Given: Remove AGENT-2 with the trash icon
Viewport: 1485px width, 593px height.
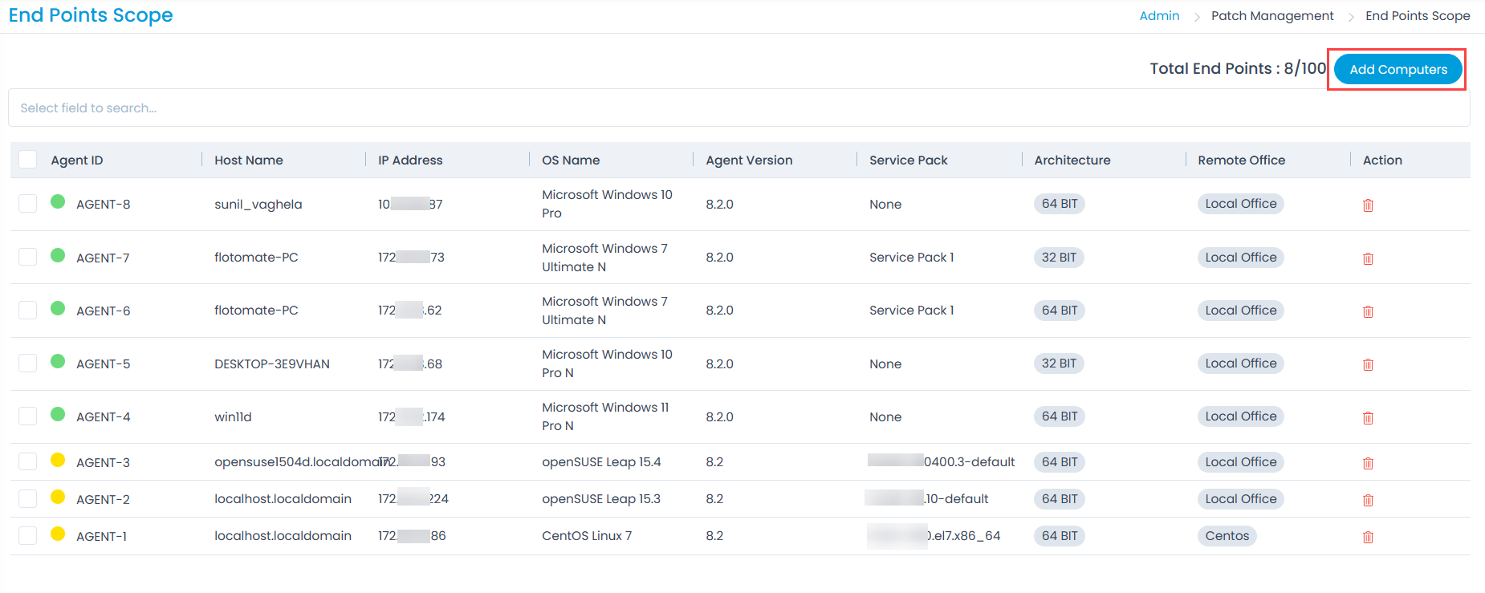Looking at the screenshot, I should coord(1368,500).
